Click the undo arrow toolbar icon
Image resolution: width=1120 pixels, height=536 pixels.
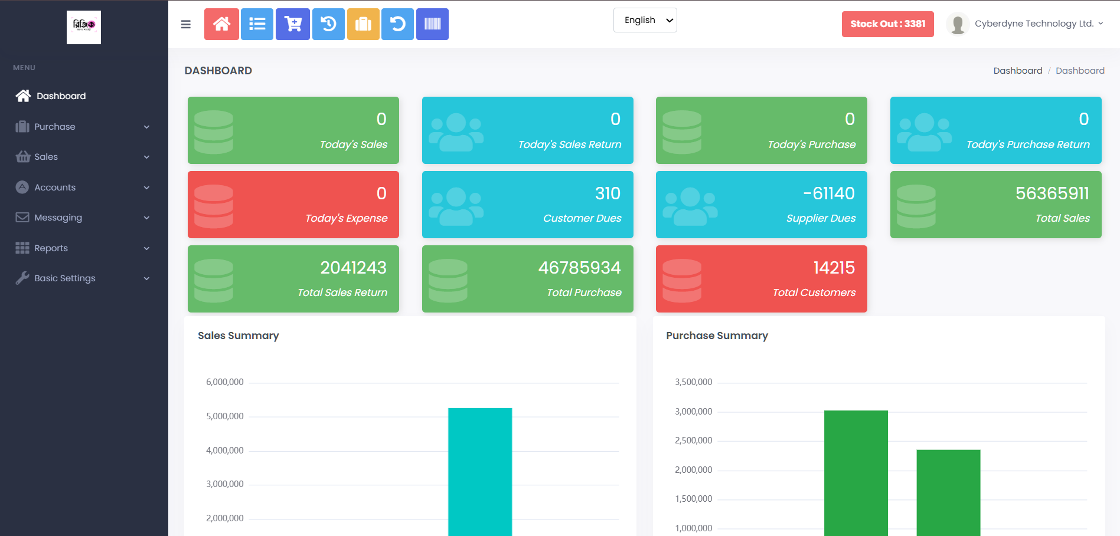397,24
